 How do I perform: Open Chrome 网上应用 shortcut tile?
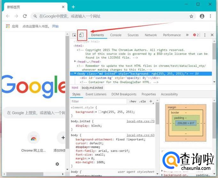tap(33, 142)
